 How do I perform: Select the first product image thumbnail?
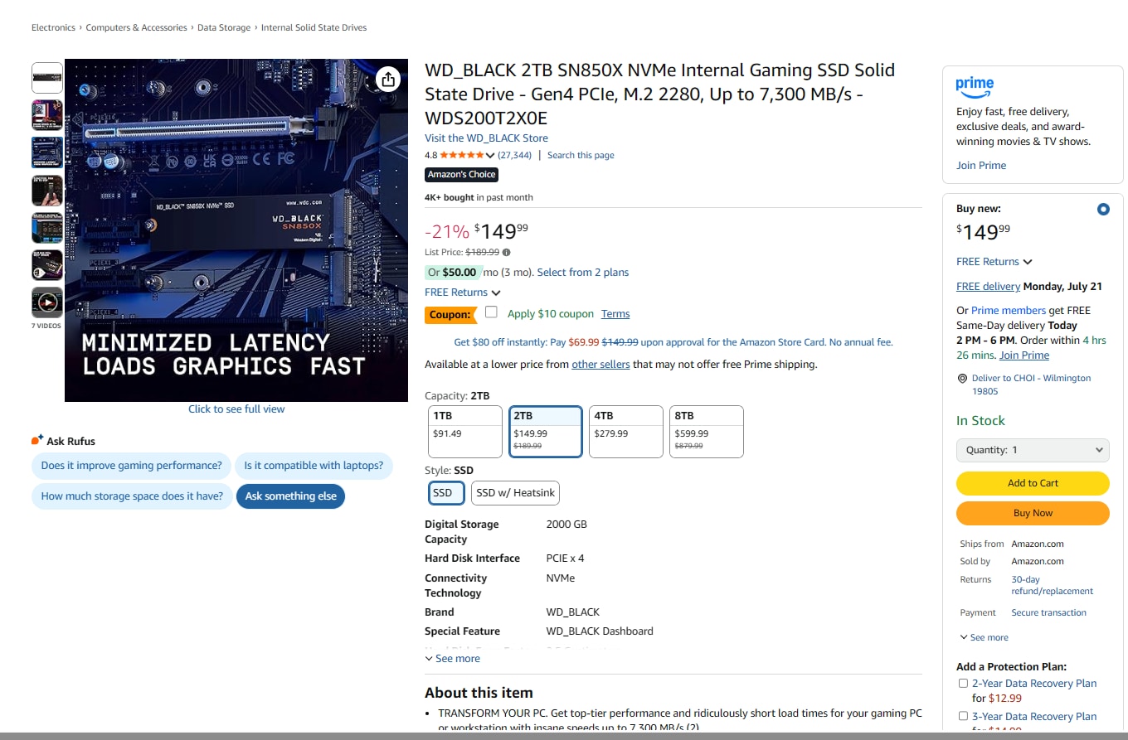click(47, 79)
